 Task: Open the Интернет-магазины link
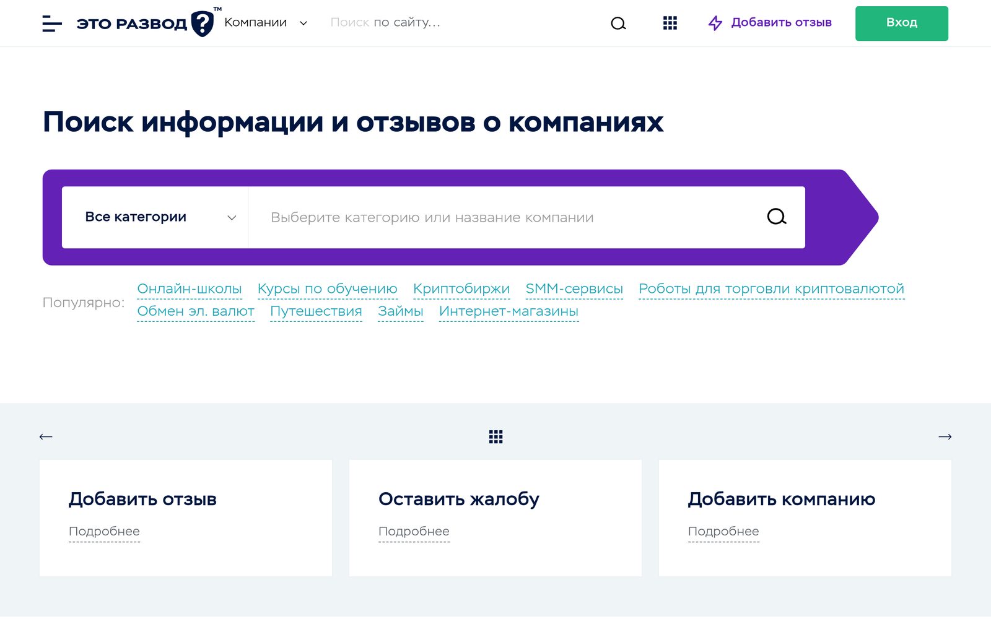(x=509, y=311)
